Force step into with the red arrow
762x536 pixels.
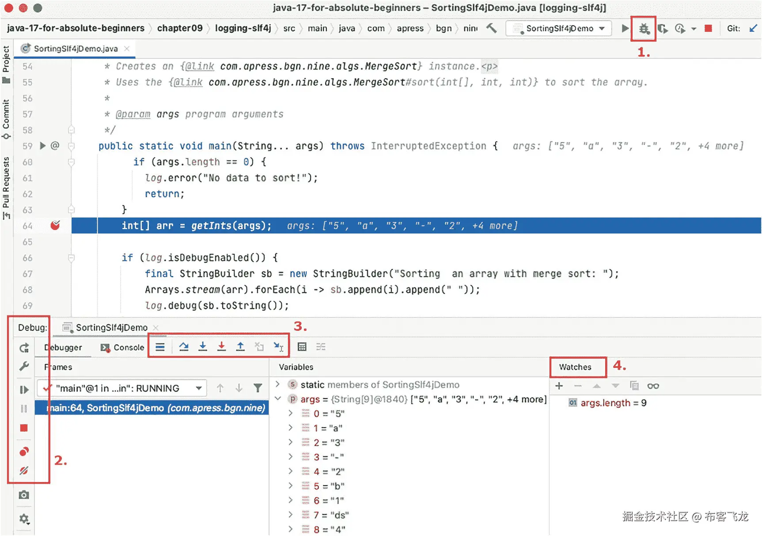[x=221, y=347]
